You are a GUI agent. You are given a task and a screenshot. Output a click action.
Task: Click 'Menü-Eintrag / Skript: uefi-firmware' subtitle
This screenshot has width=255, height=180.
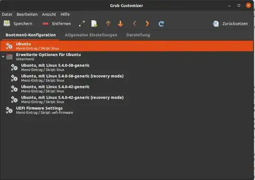point(44,113)
